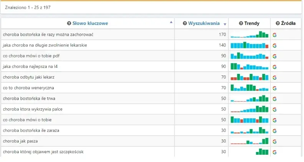Click help icon beside Wyszukiwania header
Viewport: 304px width, 162px height.
(185, 23)
